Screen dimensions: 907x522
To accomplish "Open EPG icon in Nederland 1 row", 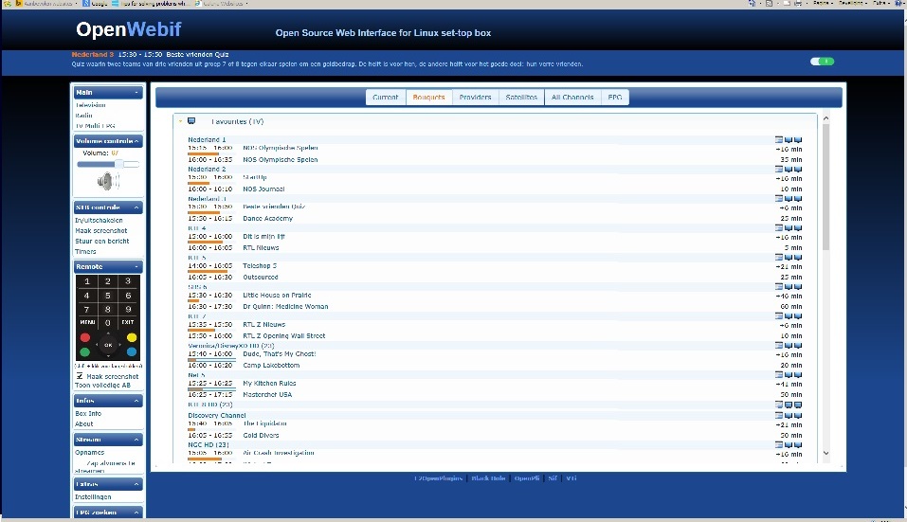I will point(779,140).
